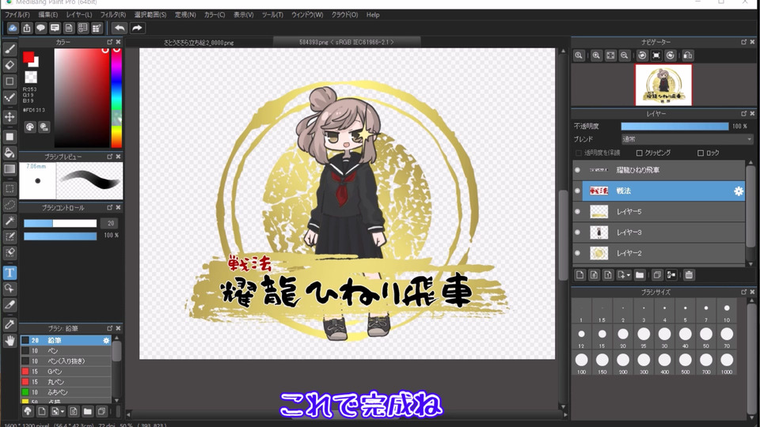Click the share/export icon in the toolbar
760x427 pixels.
tap(27, 28)
